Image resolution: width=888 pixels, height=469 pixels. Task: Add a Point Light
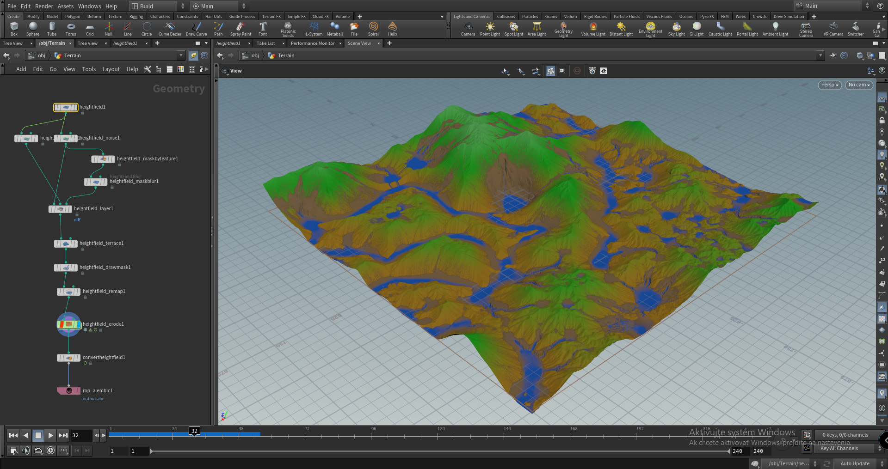pos(490,29)
